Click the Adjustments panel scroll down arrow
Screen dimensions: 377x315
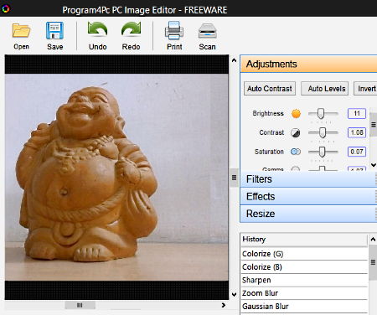point(374,165)
